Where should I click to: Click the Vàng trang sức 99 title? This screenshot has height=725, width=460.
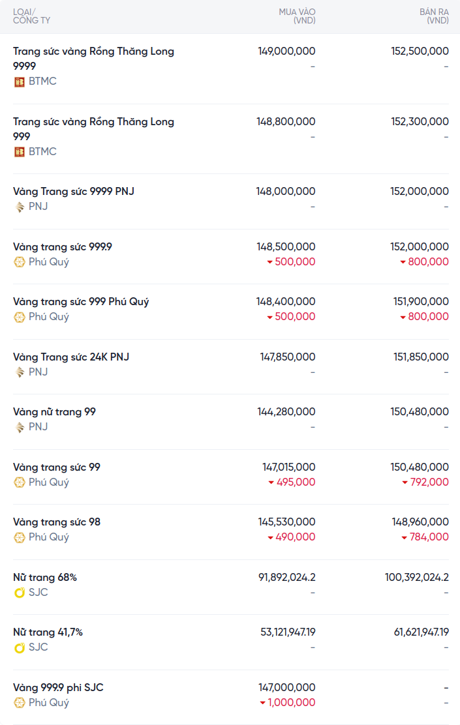click(x=57, y=467)
